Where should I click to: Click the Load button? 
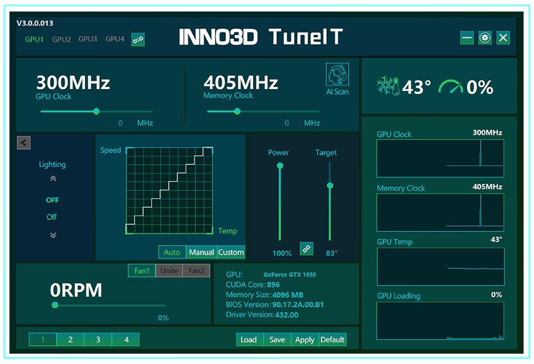coord(249,339)
